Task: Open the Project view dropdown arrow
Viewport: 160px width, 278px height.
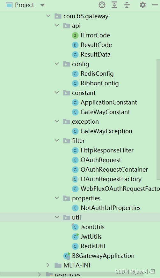Action: [42, 5]
